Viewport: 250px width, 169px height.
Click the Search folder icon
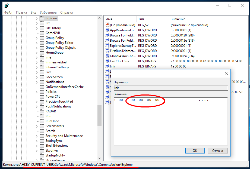42,131
